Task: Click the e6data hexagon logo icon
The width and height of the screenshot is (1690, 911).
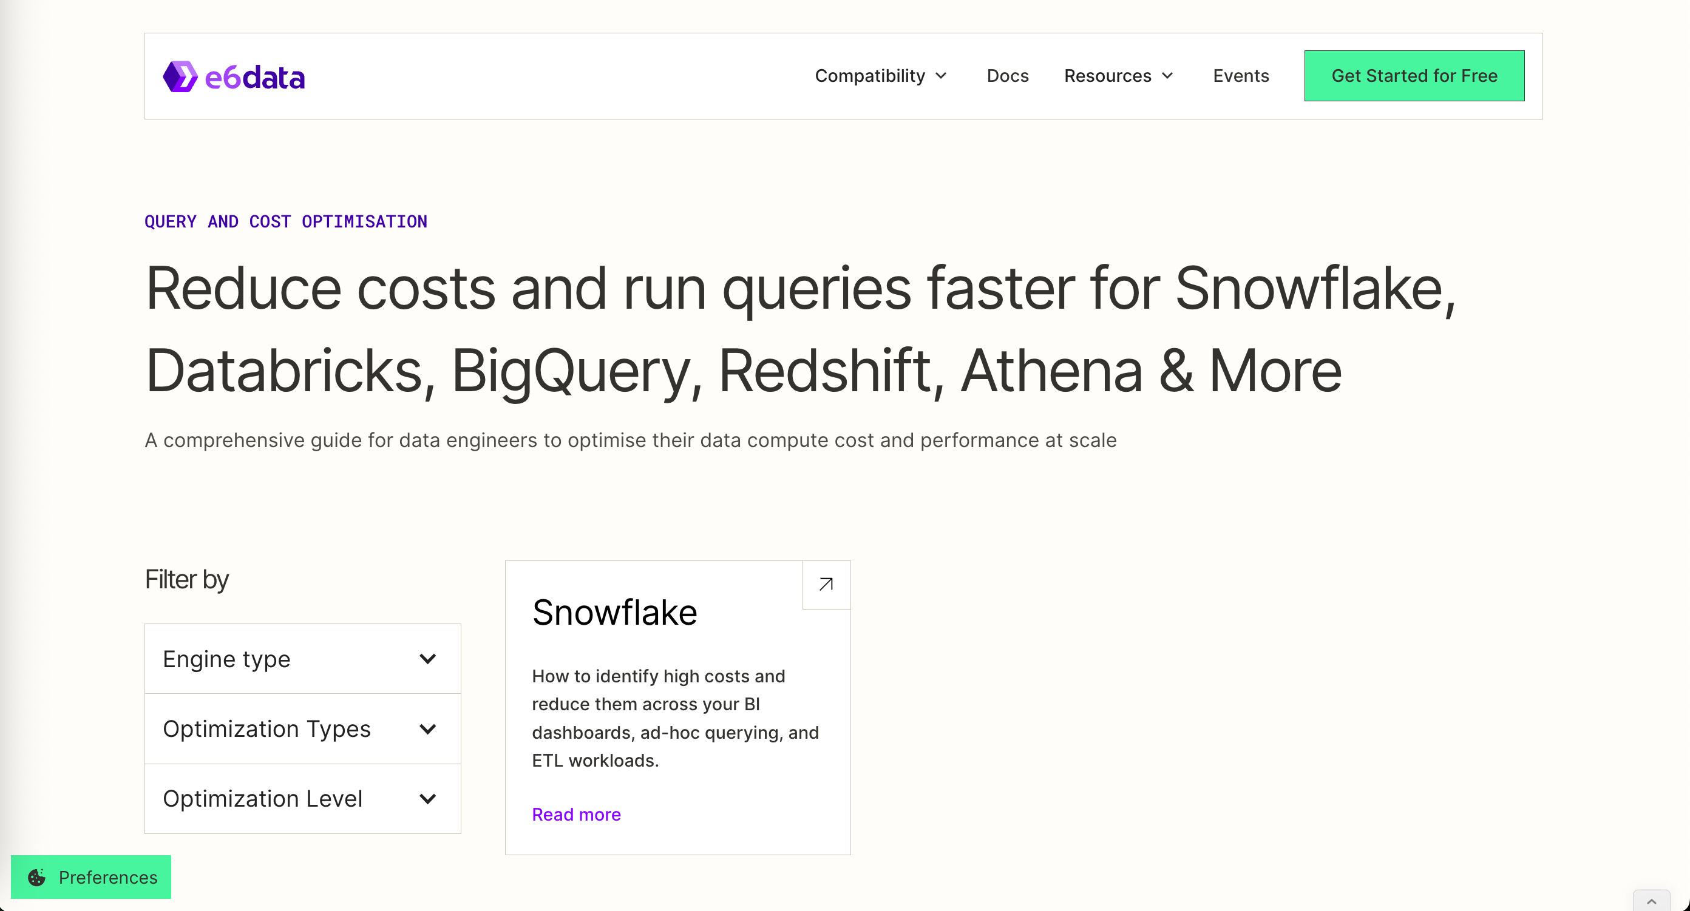Action: [180, 76]
